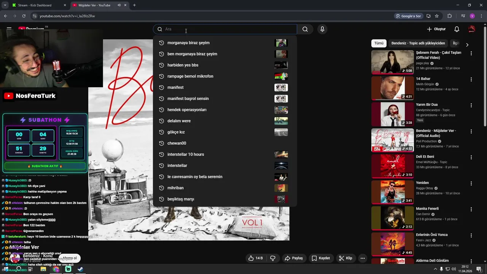Open Windows notification center icon

pos(479,269)
